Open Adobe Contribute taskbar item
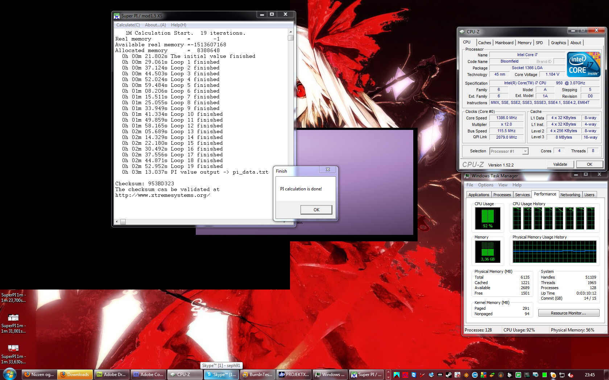 [148, 375]
